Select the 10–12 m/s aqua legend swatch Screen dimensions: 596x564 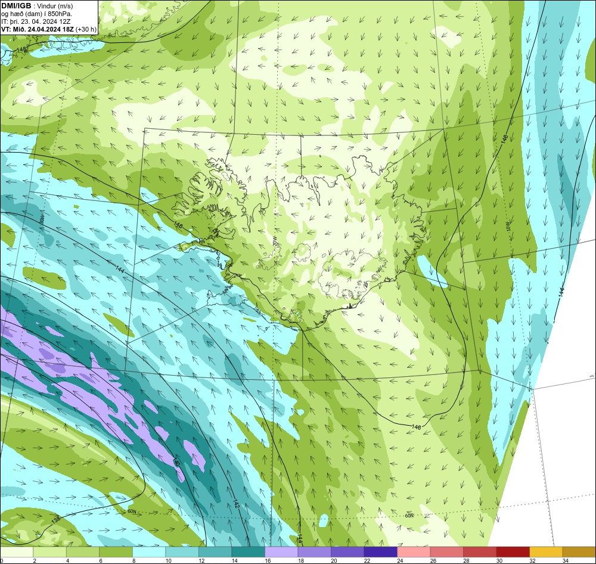tap(182, 552)
